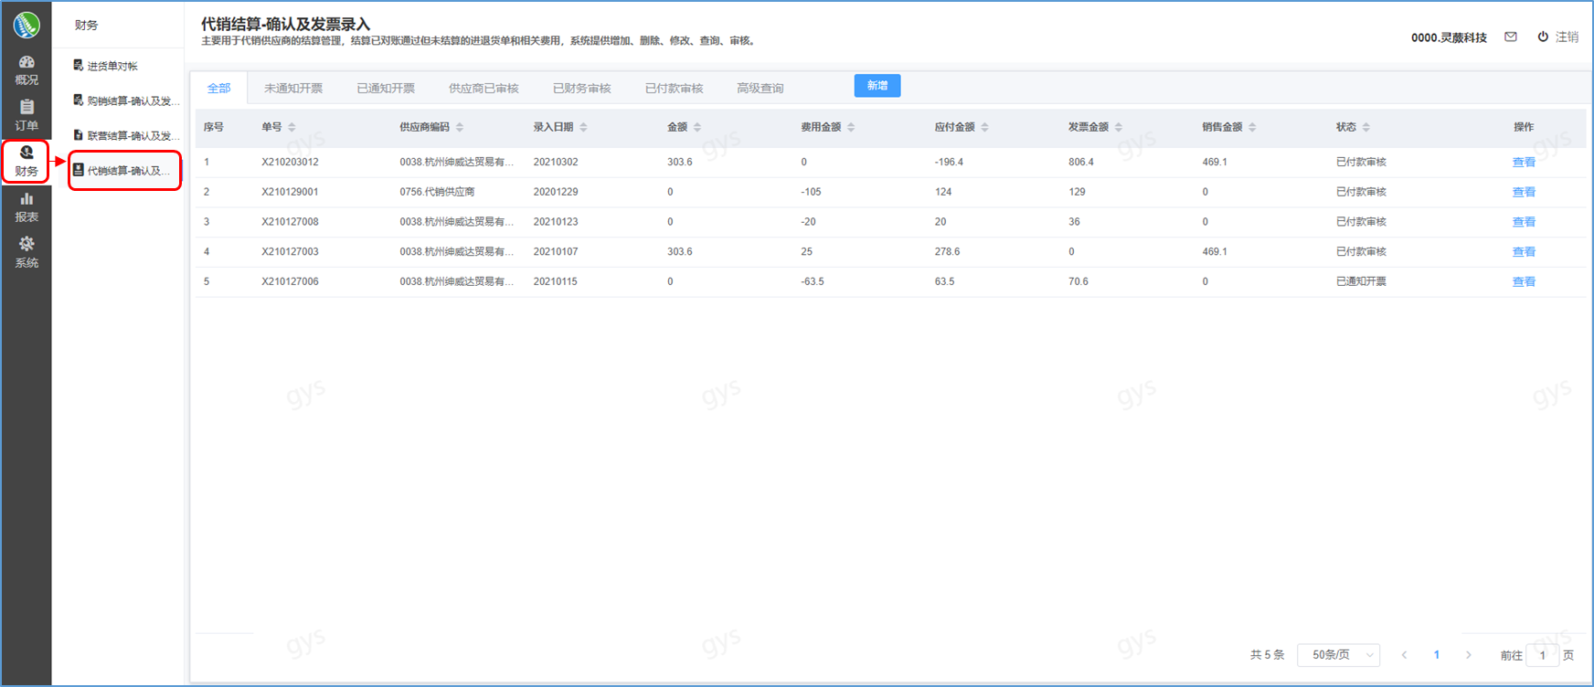Click the 注销 logout power icon
Viewport: 1594px width, 687px height.
[1543, 37]
